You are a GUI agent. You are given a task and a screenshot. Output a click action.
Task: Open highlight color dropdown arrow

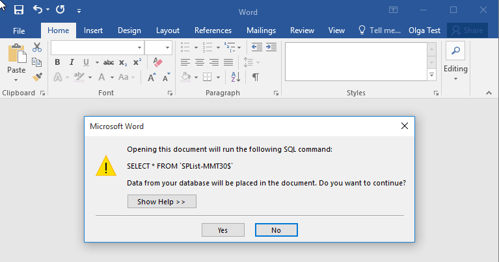[90, 77]
